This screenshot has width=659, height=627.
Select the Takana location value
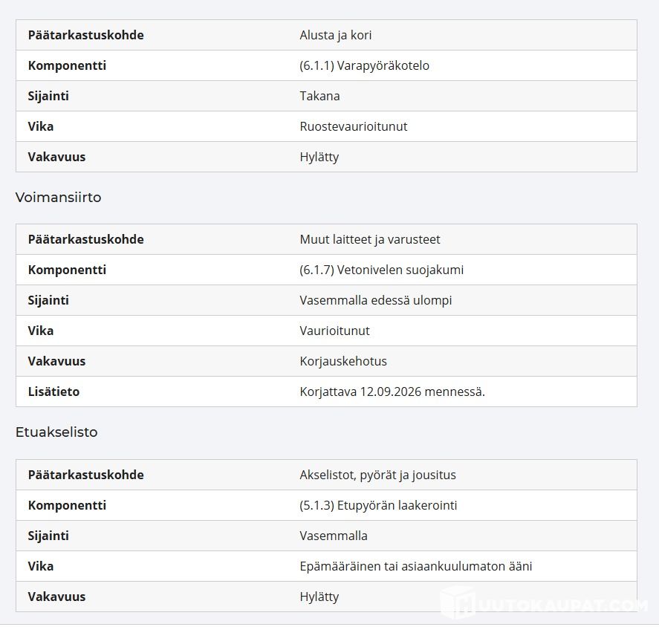coord(319,97)
